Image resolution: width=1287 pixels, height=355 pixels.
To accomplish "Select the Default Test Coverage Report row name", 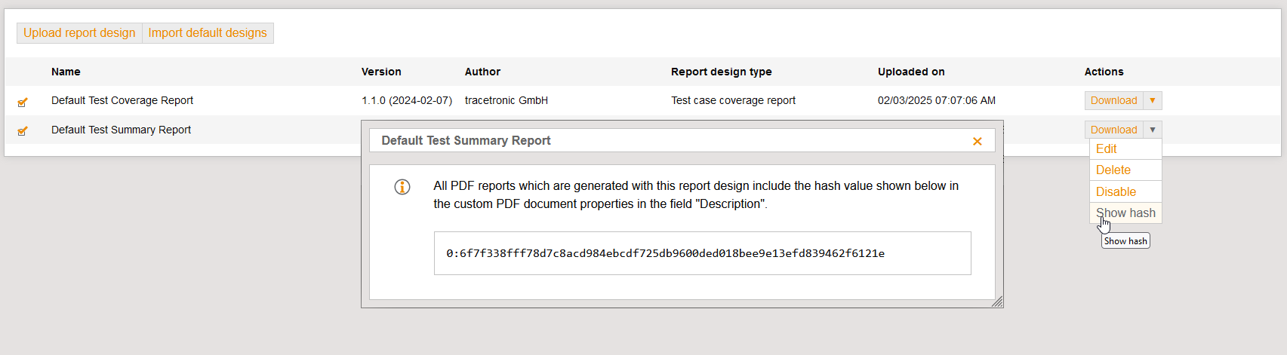I will tap(122, 100).
